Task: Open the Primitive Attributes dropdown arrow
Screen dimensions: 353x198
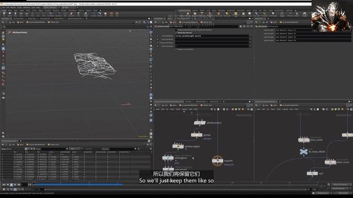Action: (x=250, y=43)
